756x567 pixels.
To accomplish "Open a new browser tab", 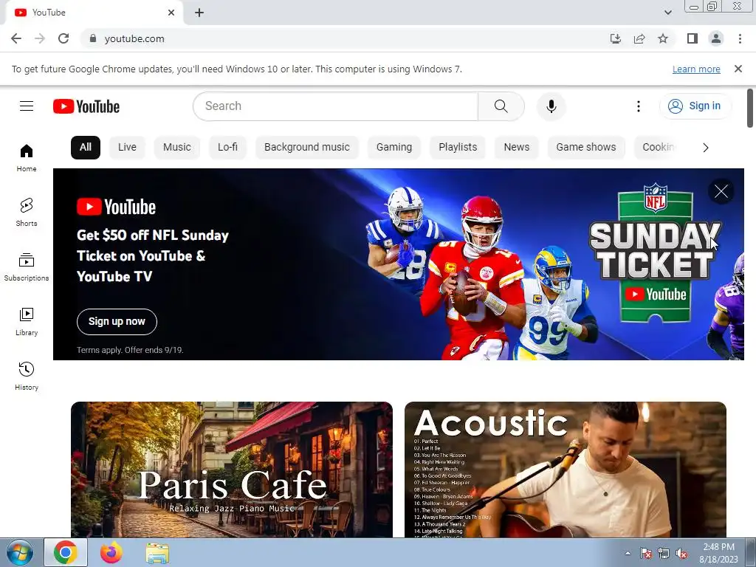I will (199, 13).
